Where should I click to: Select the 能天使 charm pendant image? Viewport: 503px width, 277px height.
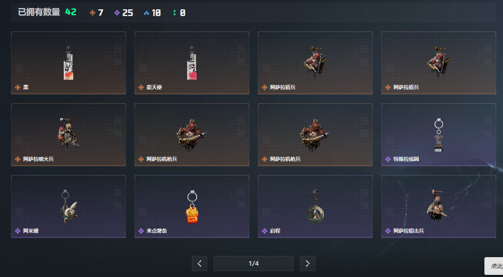pyautogui.click(x=192, y=63)
